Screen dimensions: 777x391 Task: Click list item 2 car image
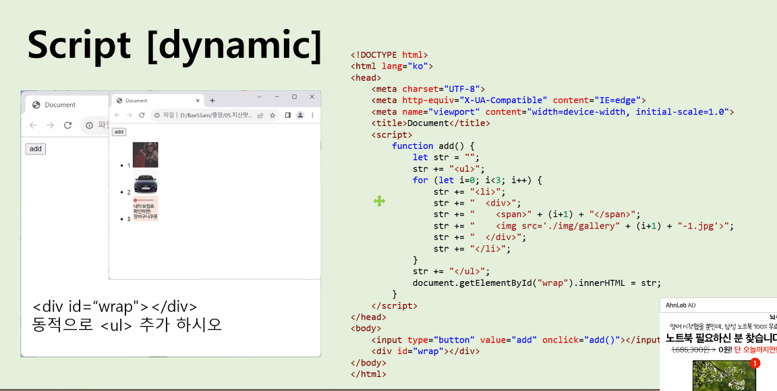pos(145,184)
